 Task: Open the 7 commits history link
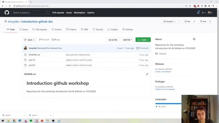[142, 48]
